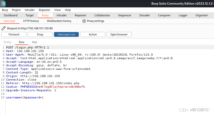Go to the Intruder tool tab

[62, 15]
